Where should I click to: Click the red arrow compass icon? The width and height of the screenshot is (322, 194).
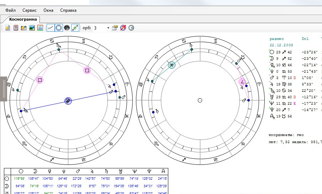click(123, 28)
